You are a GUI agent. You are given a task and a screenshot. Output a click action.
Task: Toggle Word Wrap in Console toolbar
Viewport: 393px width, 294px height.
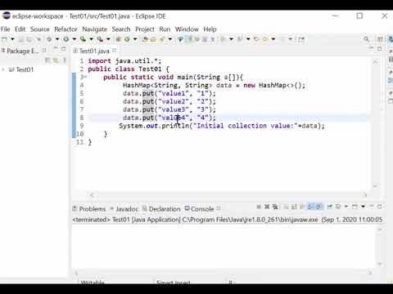pyautogui.click(x=302, y=207)
